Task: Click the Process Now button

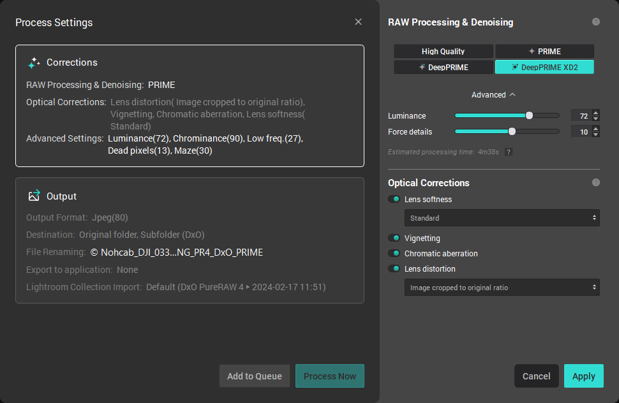Action: 330,376
